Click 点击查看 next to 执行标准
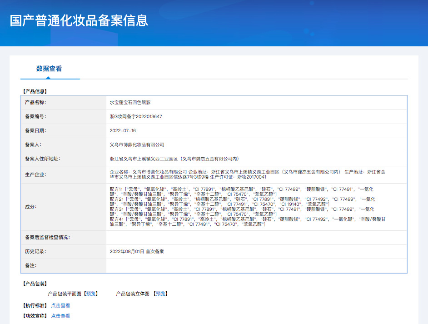 point(60,305)
